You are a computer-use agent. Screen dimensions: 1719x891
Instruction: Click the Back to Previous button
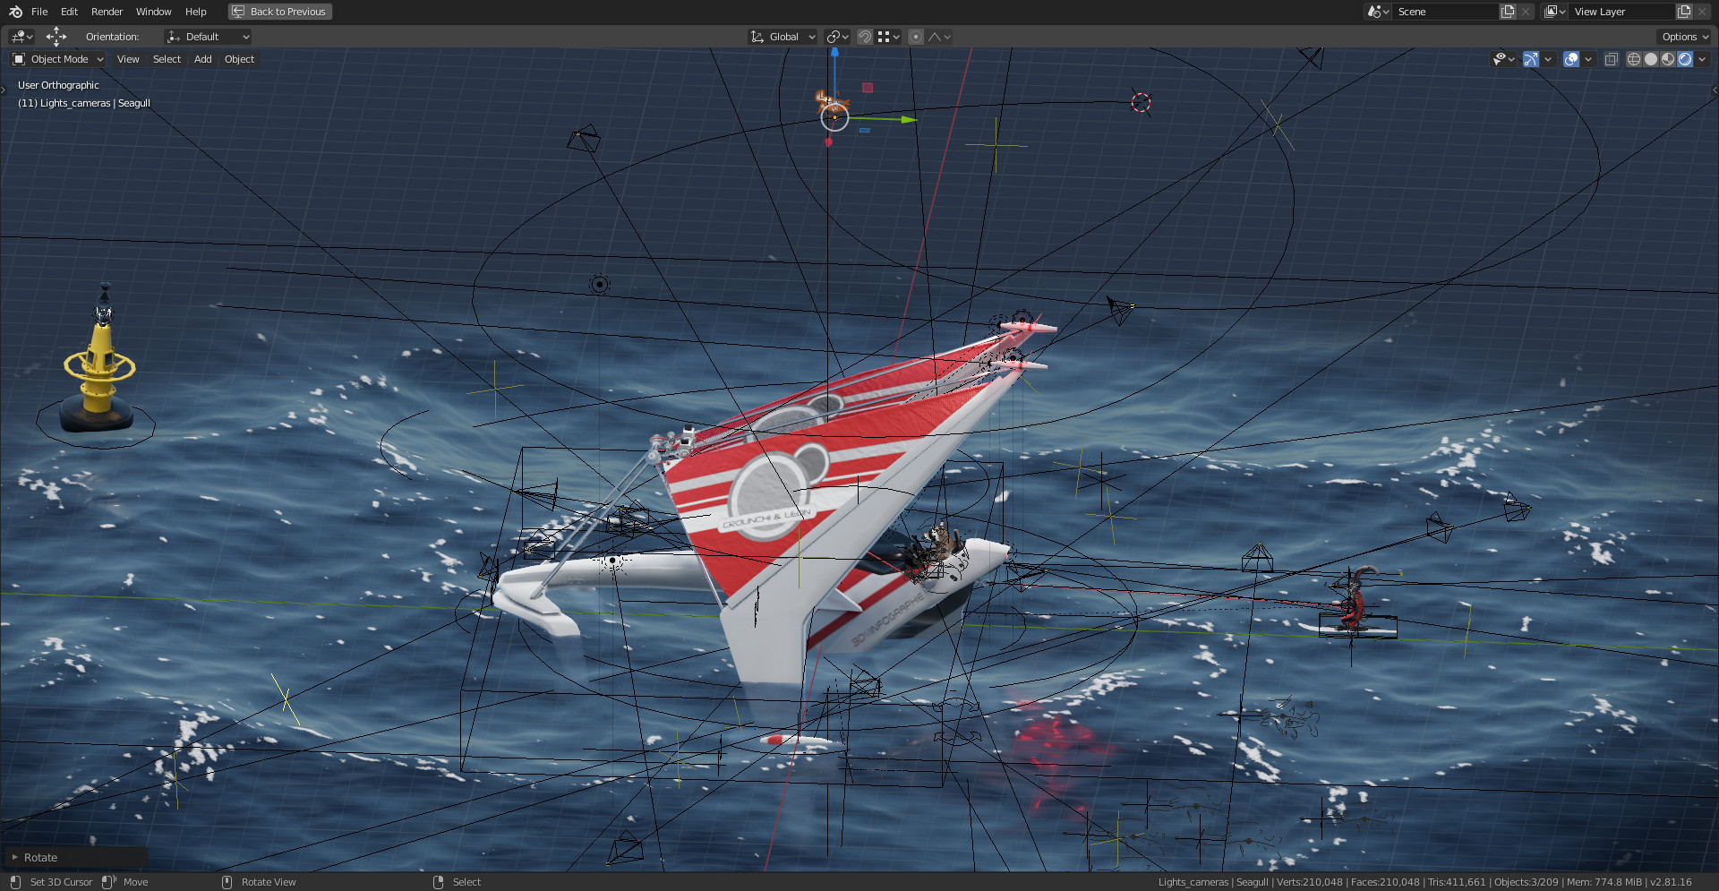click(x=280, y=12)
